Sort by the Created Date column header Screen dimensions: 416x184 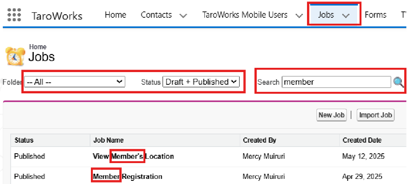[362, 140]
